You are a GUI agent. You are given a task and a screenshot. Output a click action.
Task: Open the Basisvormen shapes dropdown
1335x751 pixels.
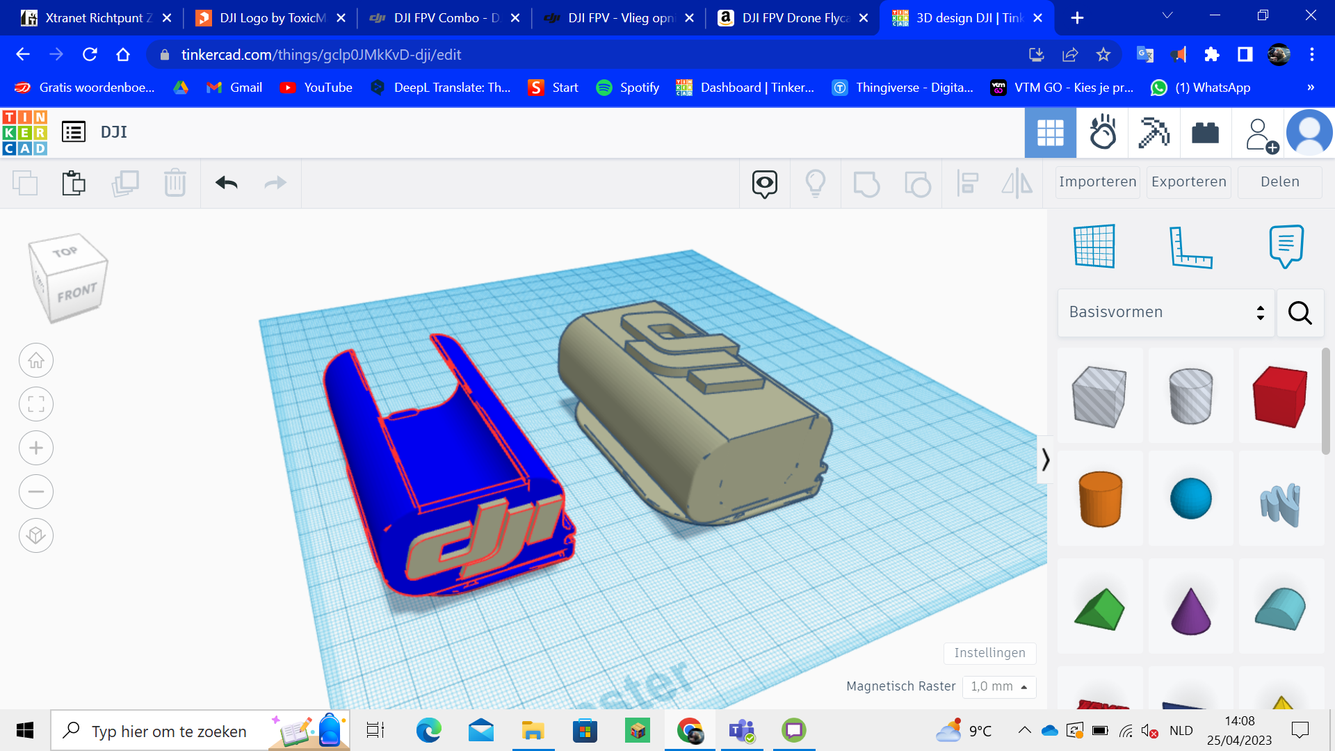[x=1166, y=312]
